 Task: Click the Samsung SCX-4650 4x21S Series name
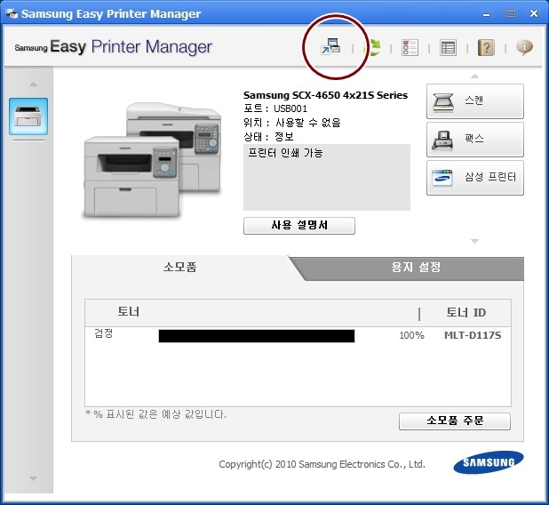[325, 95]
